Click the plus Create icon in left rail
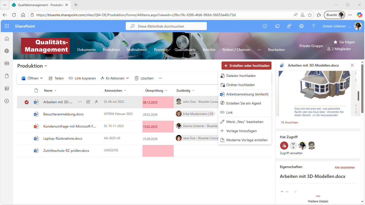 tap(7, 101)
